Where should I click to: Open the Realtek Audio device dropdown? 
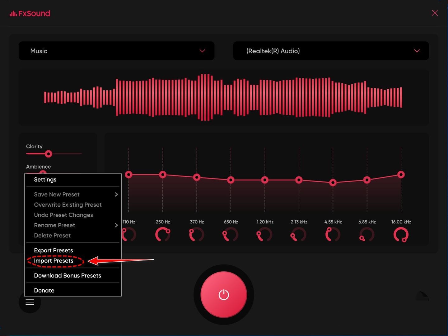[x=331, y=51]
